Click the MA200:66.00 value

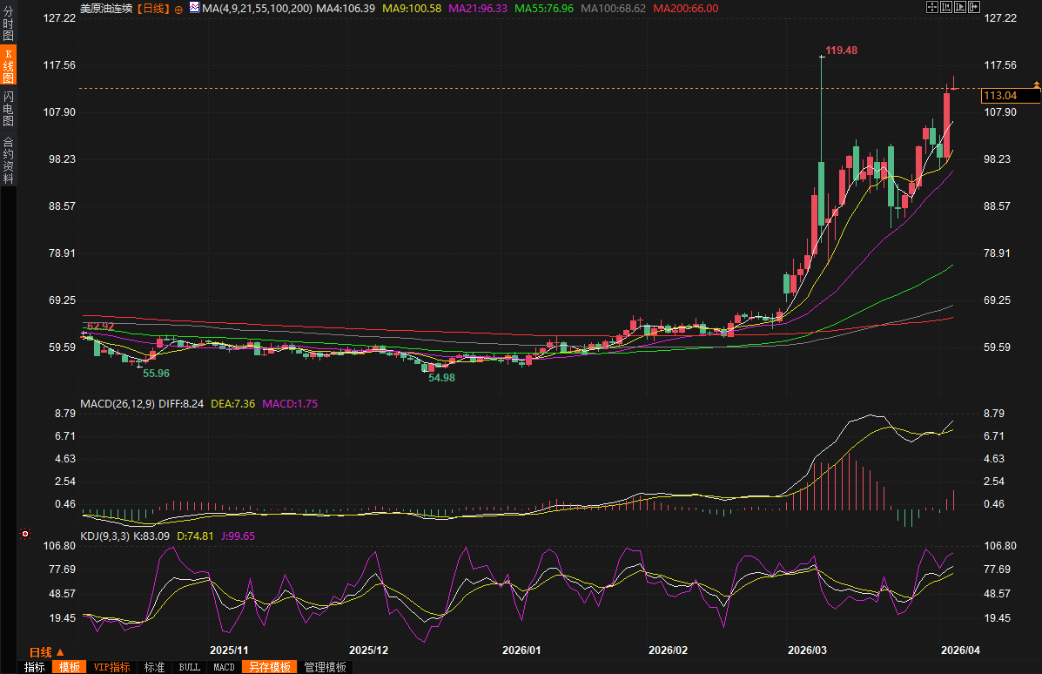click(x=686, y=9)
